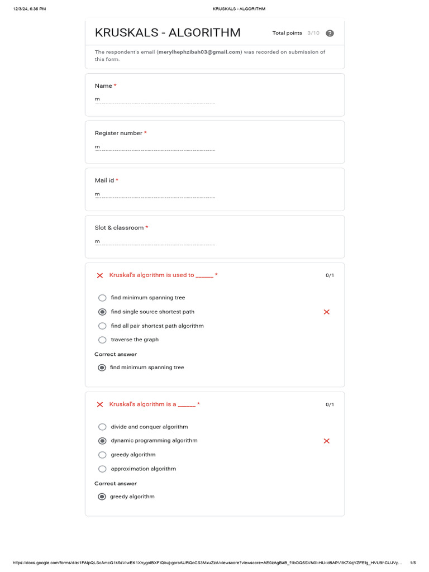The width and height of the screenshot is (429, 572).
Task: Choose 'find all pair shortest path algorithm'
Action: (x=102, y=326)
